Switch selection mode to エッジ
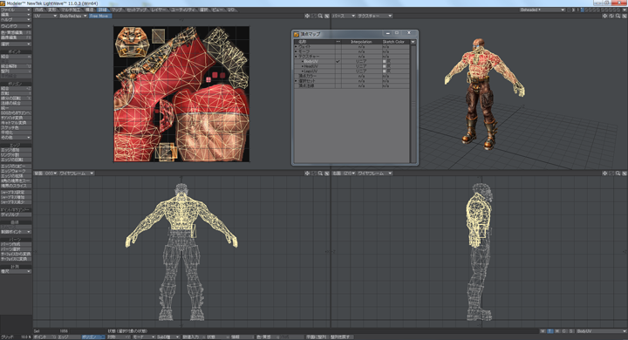The width and height of the screenshot is (628, 340). point(69,337)
